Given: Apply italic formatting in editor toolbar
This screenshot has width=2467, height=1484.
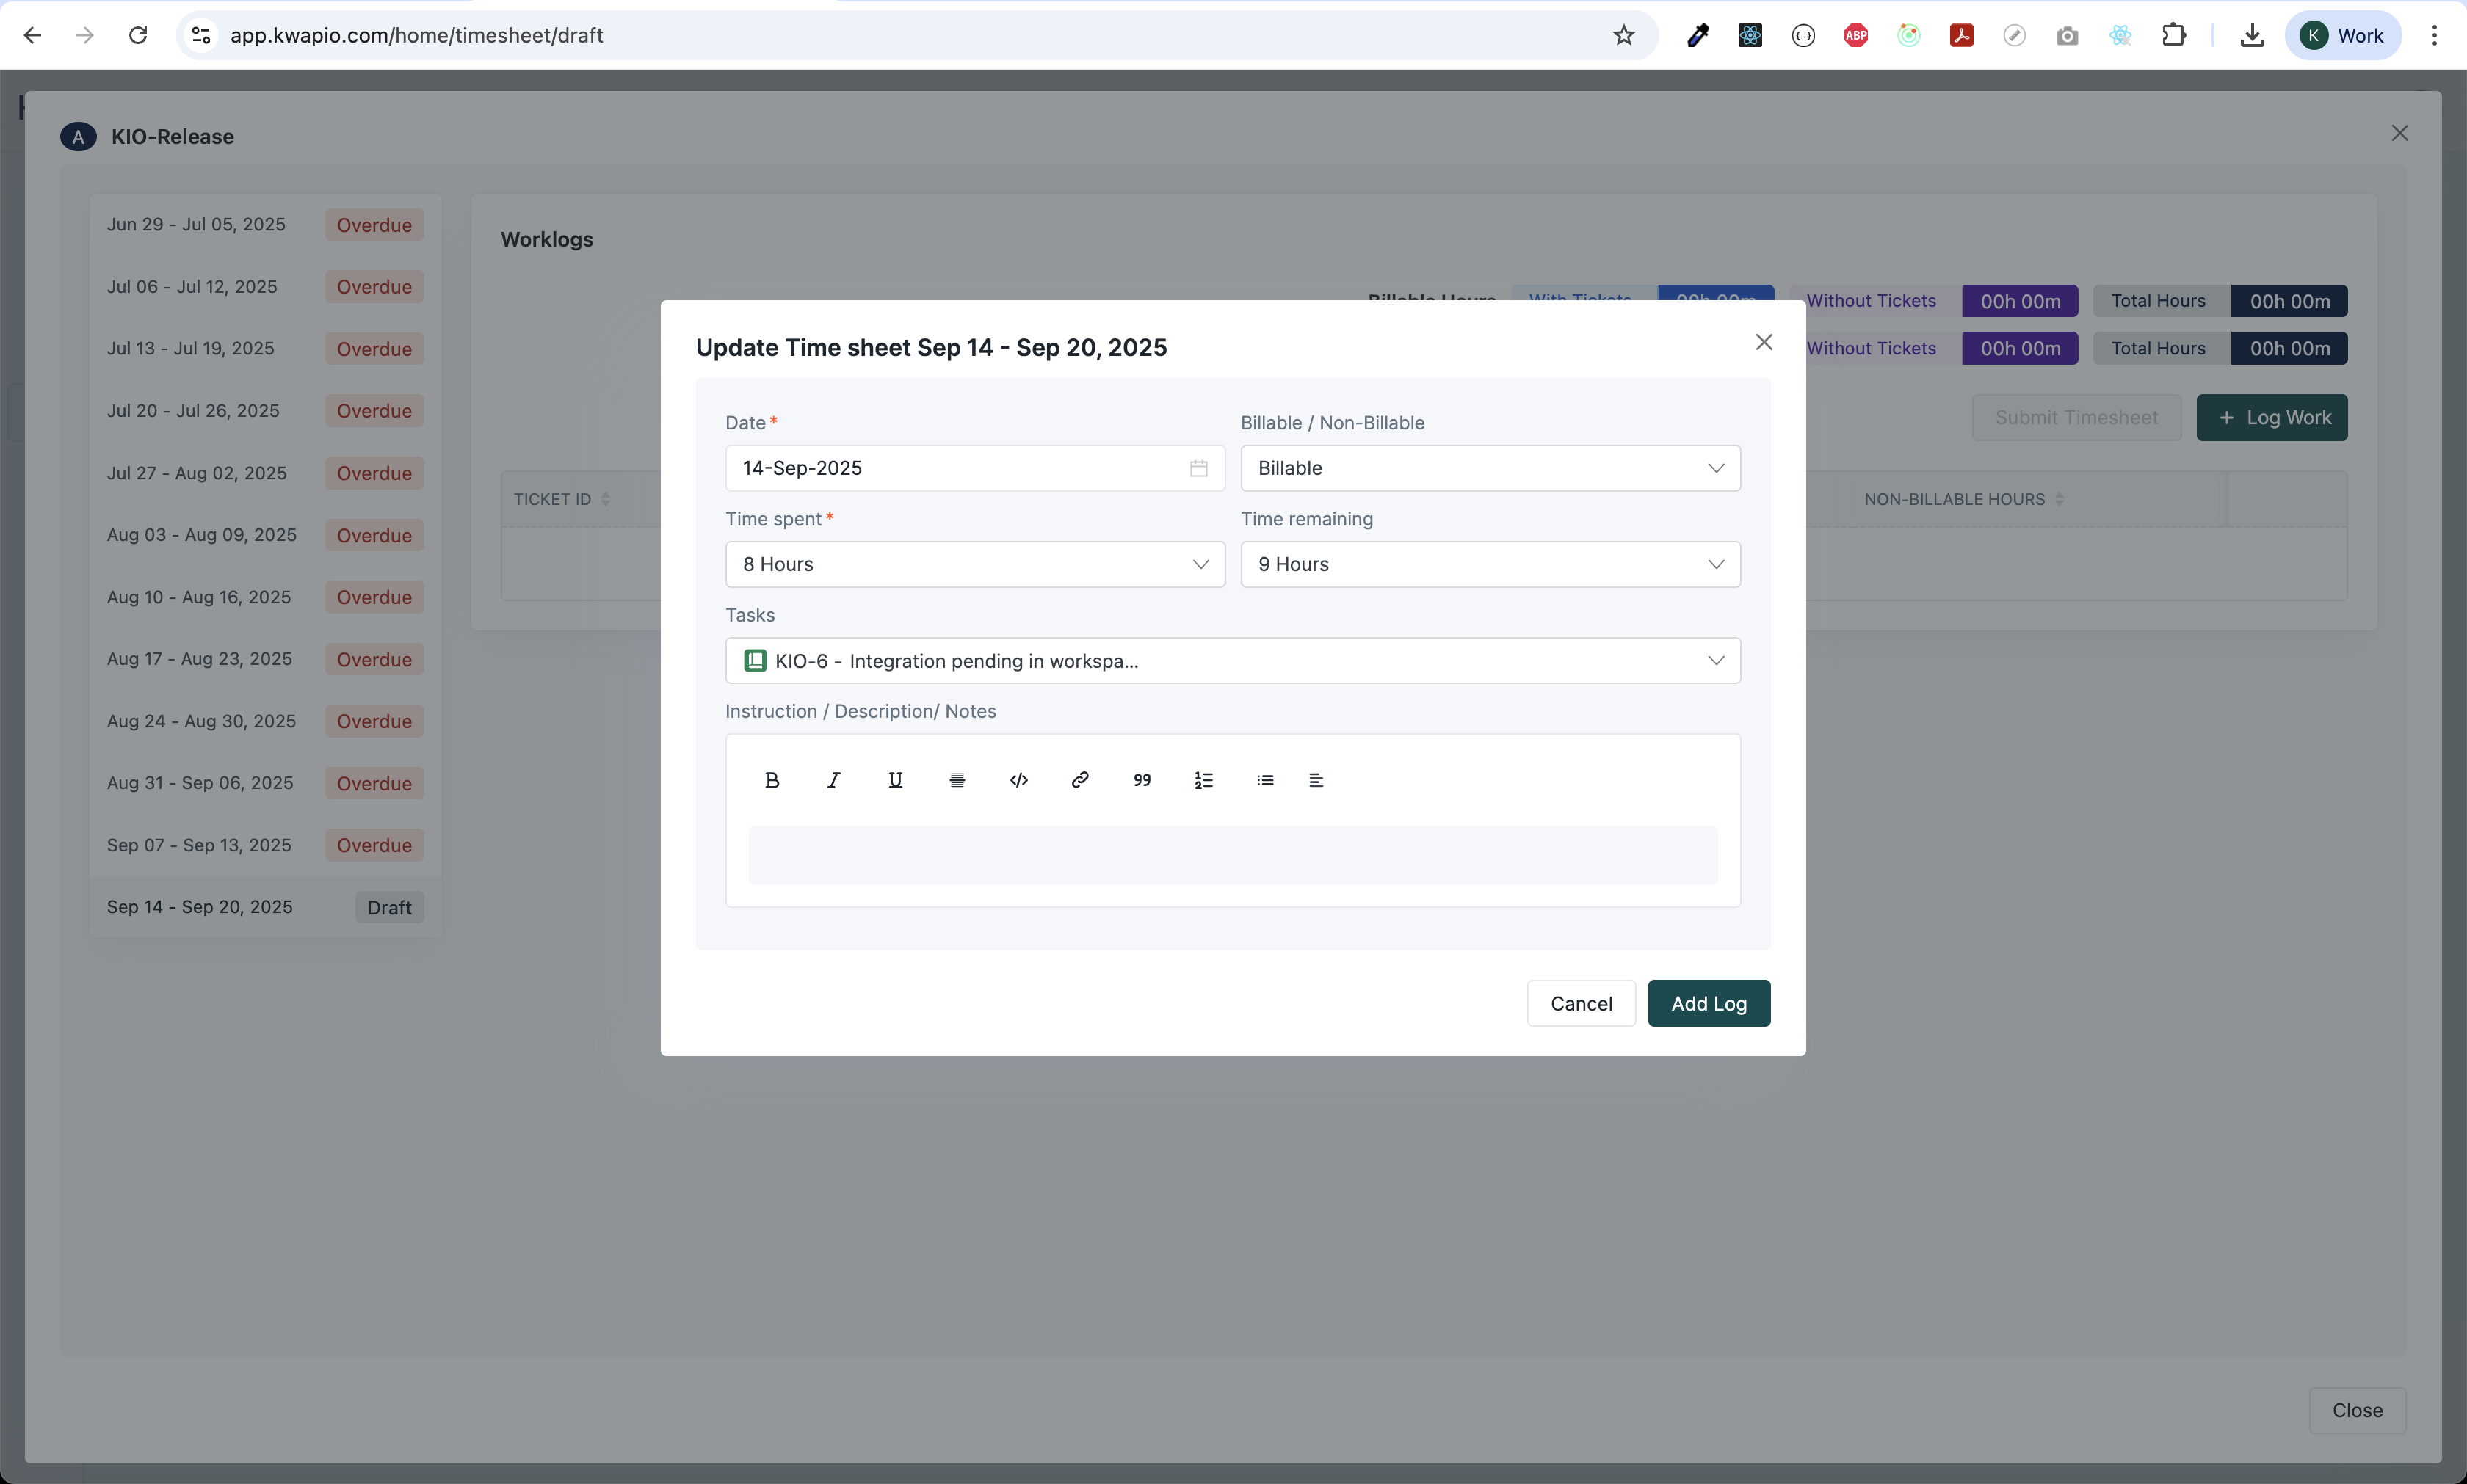Looking at the screenshot, I should click(833, 780).
